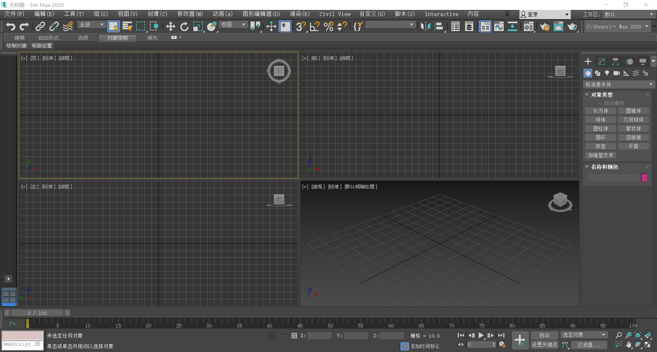Screen dimensions: 657x352
Task: Open the 全部 selection filter dropdown
Action: [x=91, y=25]
